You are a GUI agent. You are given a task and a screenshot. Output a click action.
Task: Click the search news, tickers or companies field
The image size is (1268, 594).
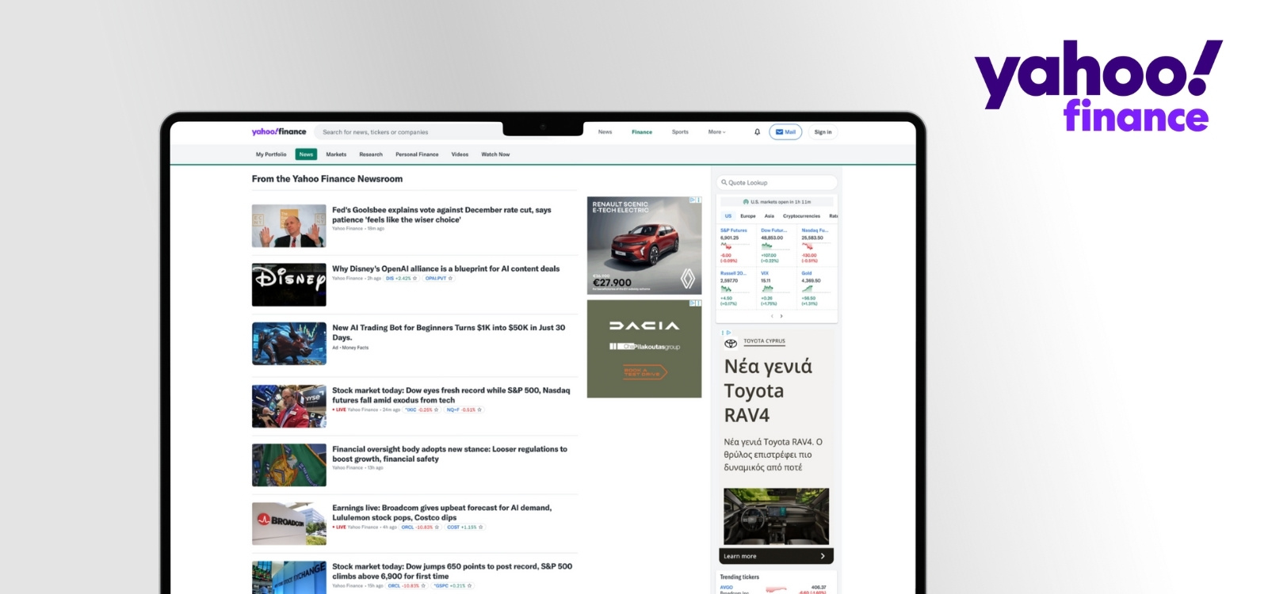pyautogui.click(x=408, y=132)
